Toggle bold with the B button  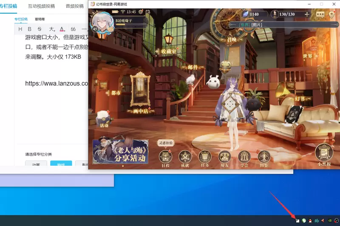pyautogui.click(x=30, y=29)
